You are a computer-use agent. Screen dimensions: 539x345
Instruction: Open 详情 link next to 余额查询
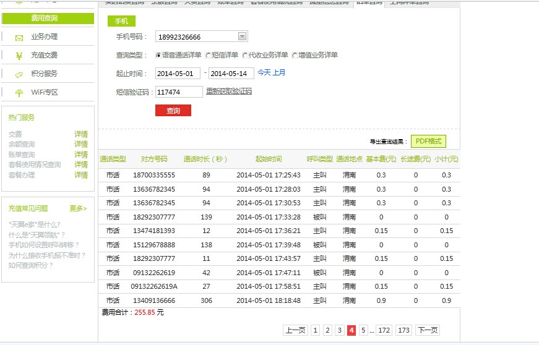pos(81,144)
